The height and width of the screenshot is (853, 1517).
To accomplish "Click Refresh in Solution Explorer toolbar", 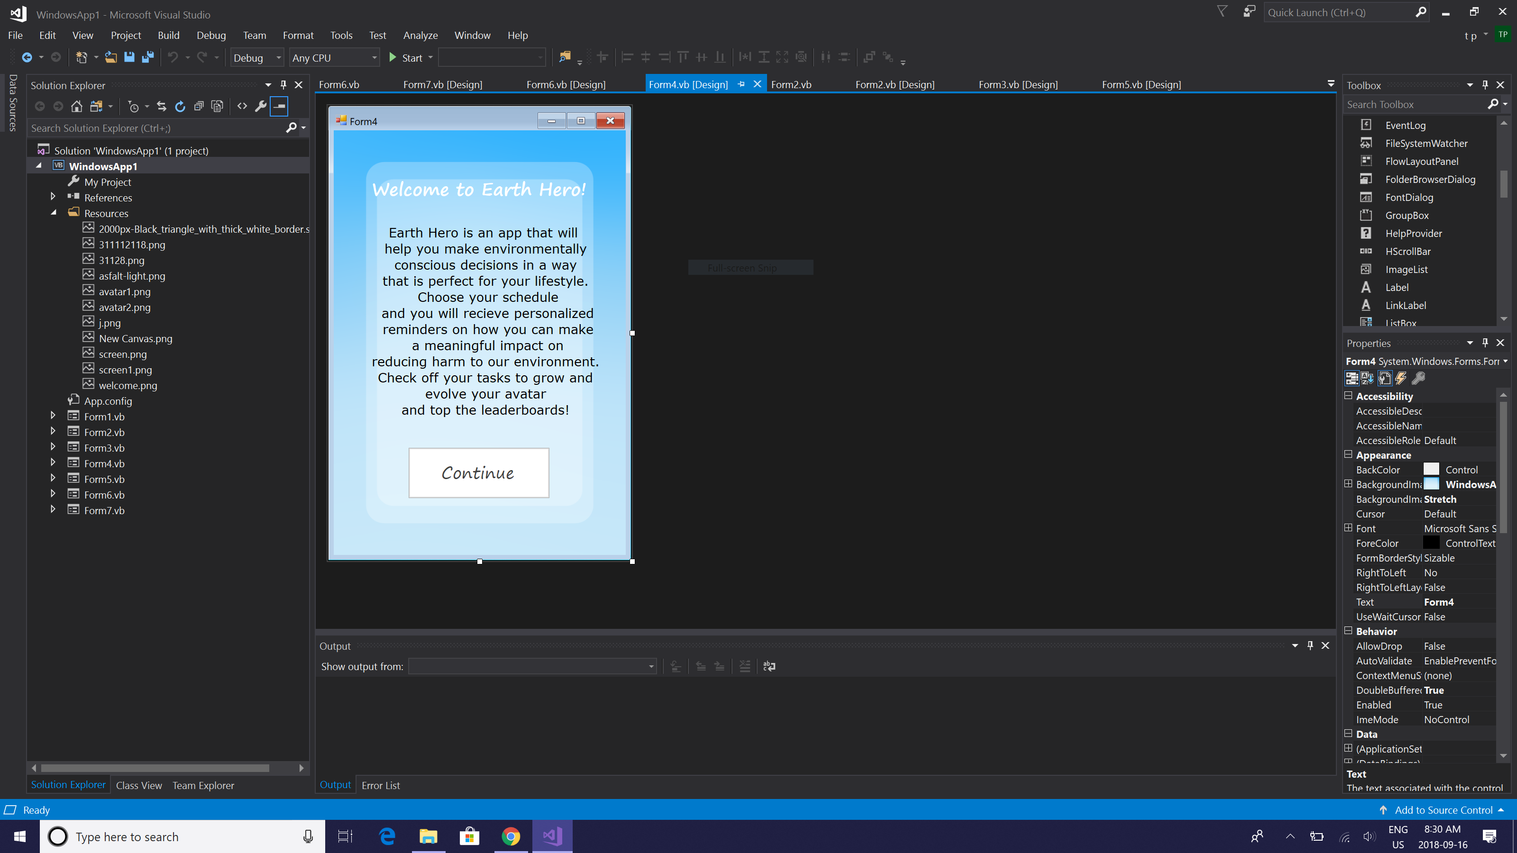I will (180, 106).
